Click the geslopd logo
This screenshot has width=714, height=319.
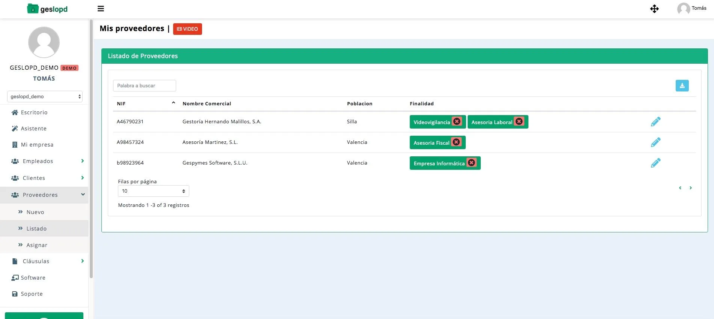point(47,9)
